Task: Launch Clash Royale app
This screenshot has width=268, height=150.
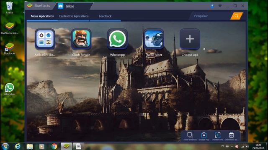Action: [x=81, y=39]
